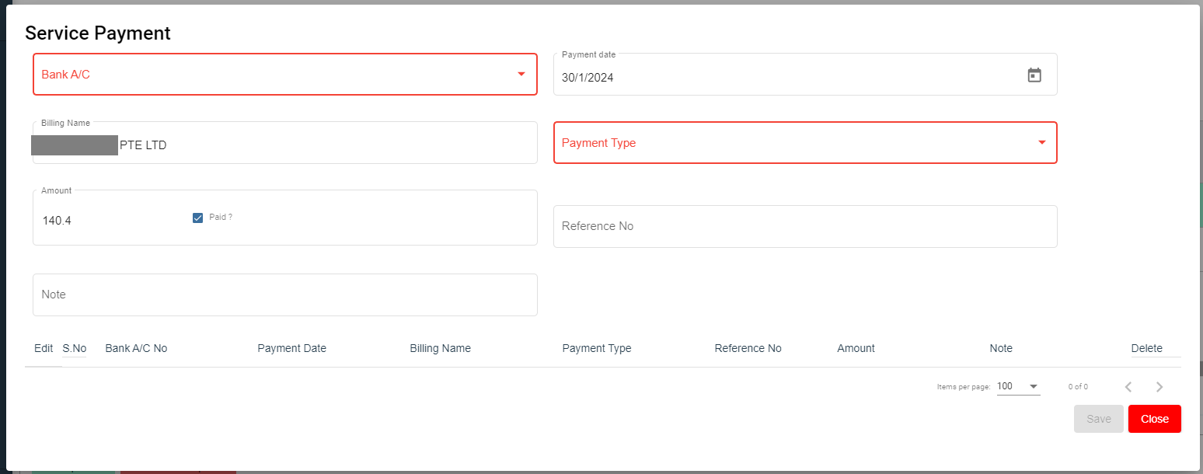Image resolution: width=1203 pixels, height=474 pixels.
Task: Go to next page of payments
Action: pos(1159,387)
